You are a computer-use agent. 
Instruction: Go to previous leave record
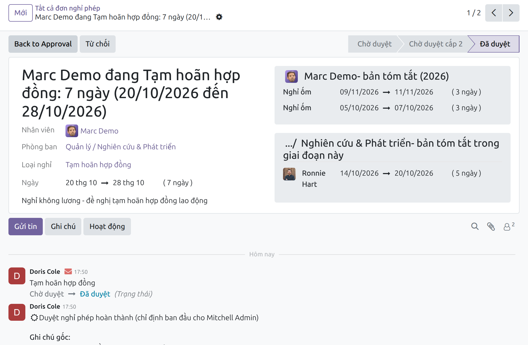[494, 13]
